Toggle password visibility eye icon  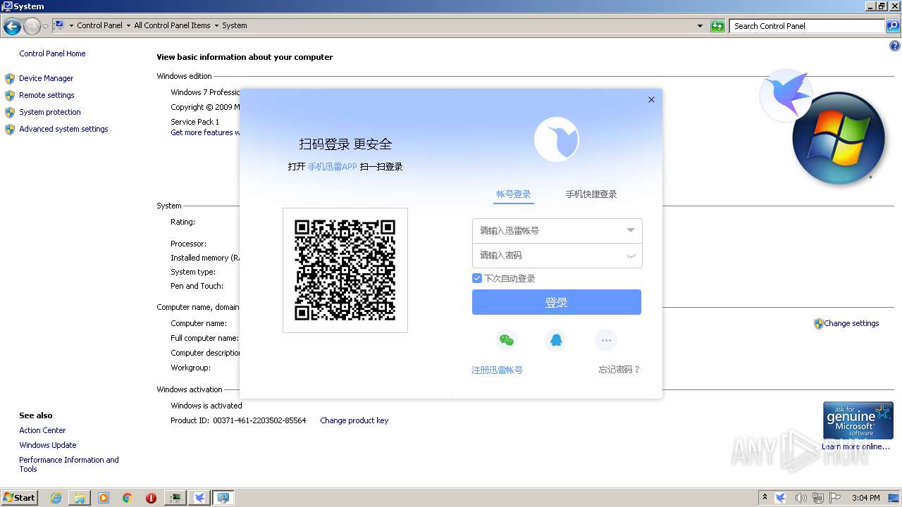(x=631, y=256)
